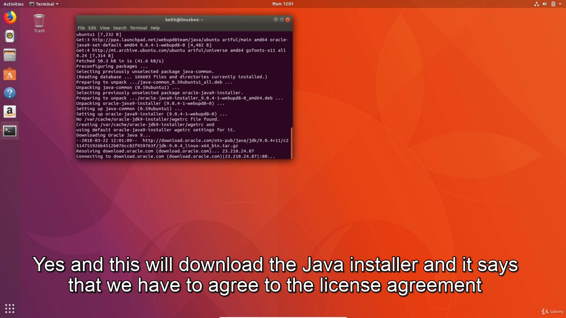Click the Terminal vertical scrollbar thumb
Screen dimensions: 566x318
click(x=291, y=143)
